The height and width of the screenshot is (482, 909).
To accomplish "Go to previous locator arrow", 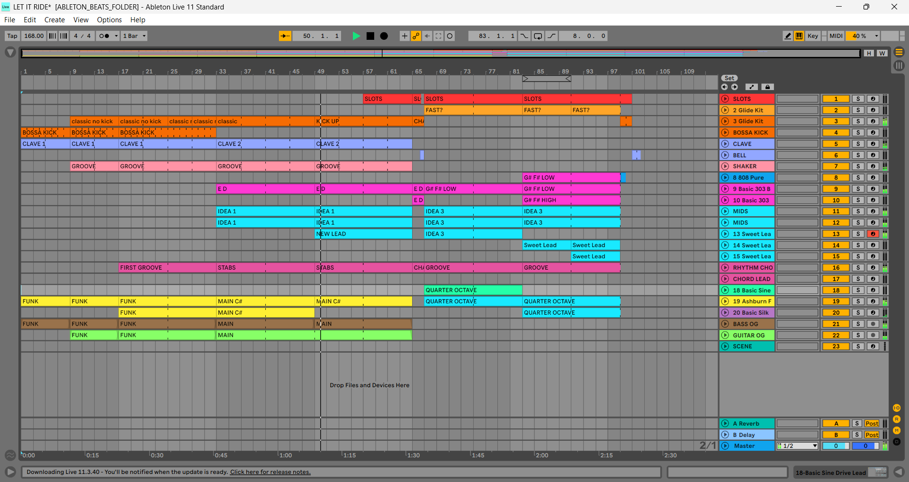I will click(x=724, y=87).
